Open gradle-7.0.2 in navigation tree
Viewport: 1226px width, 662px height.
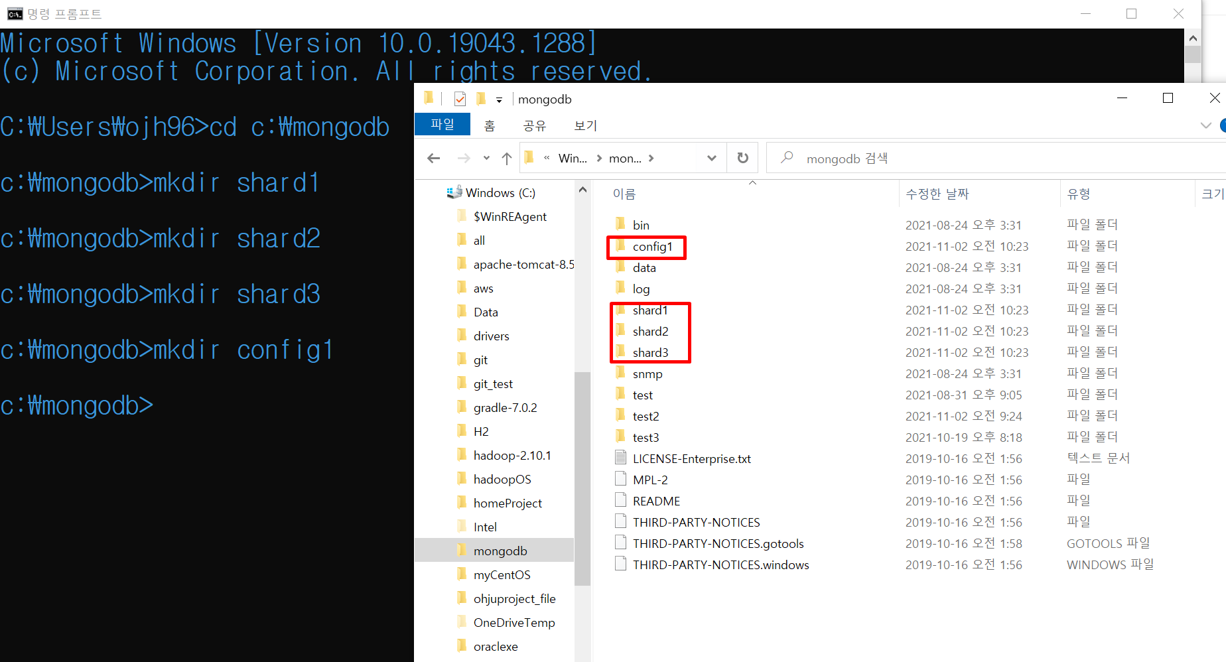(505, 408)
